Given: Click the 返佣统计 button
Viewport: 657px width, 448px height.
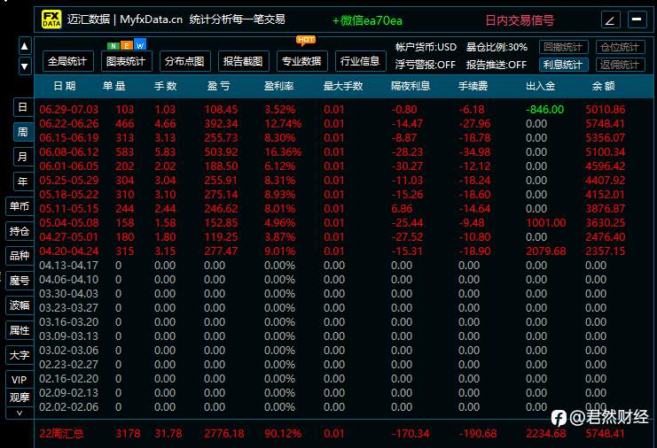Looking at the screenshot, I should 620,65.
